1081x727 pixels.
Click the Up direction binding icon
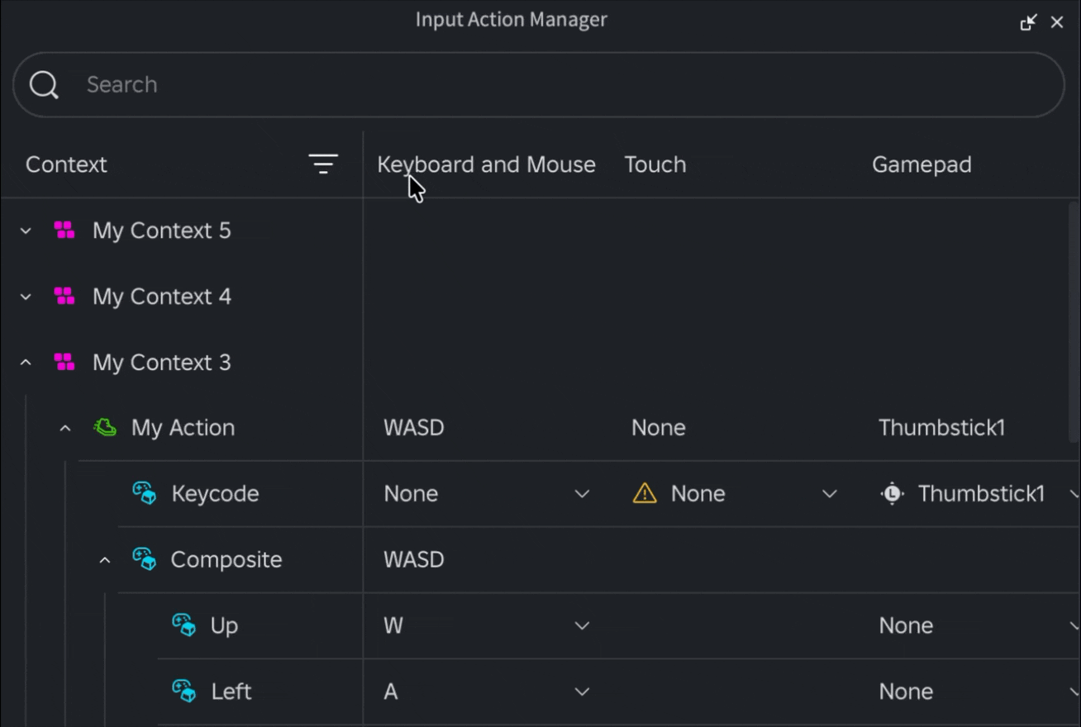(184, 625)
